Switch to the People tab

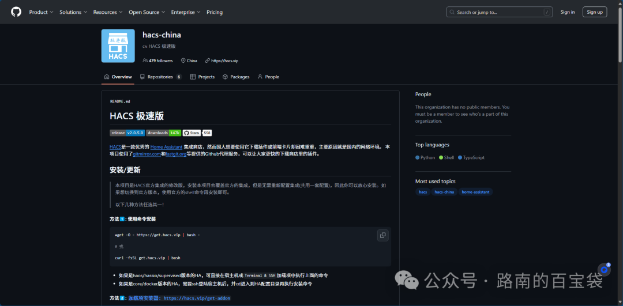tap(268, 77)
